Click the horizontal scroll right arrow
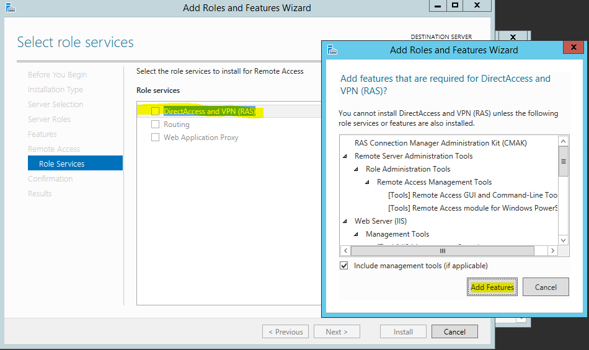 (552, 251)
